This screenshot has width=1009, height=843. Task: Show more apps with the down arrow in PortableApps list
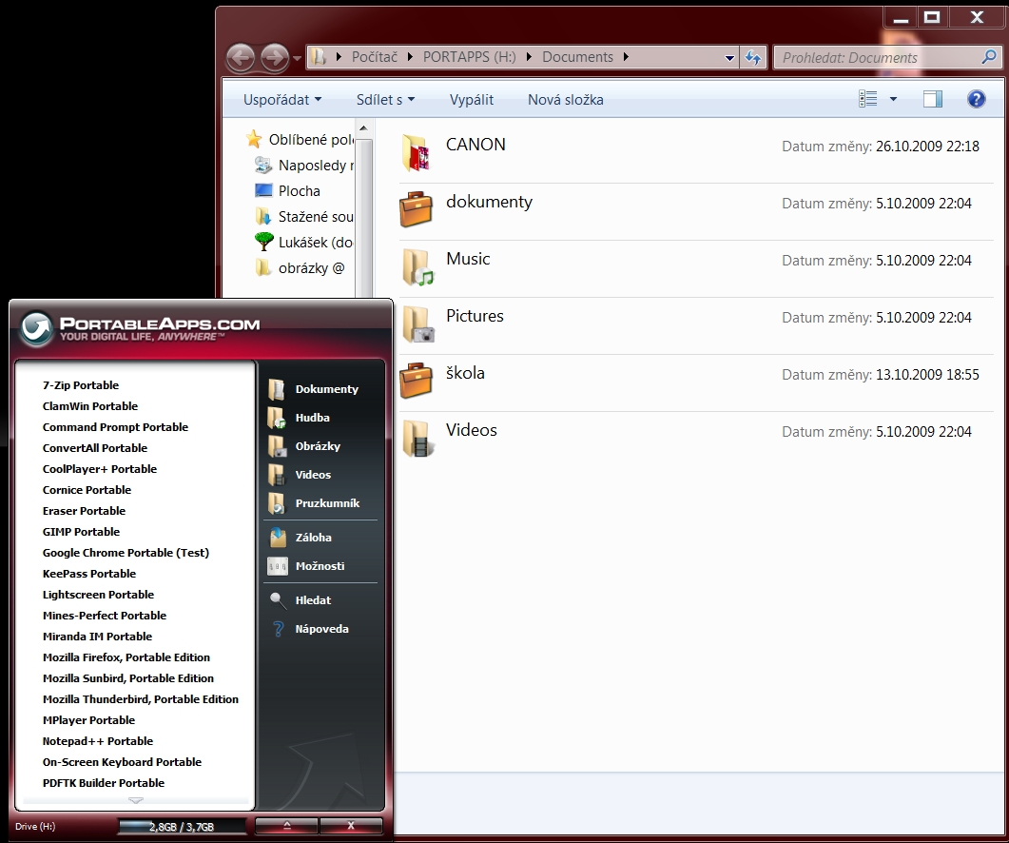(x=136, y=800)
